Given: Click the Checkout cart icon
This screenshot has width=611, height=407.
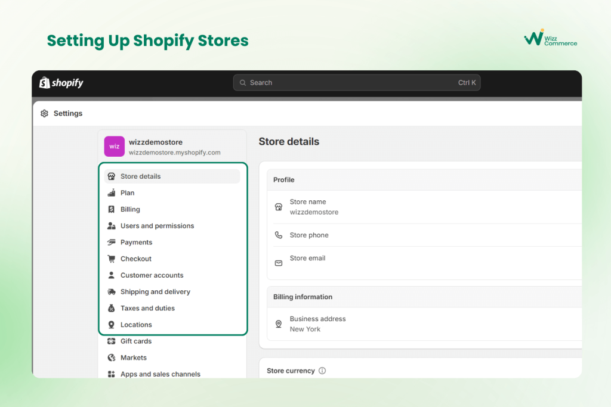Looking at the screenshot, I should tap(112, 259).
